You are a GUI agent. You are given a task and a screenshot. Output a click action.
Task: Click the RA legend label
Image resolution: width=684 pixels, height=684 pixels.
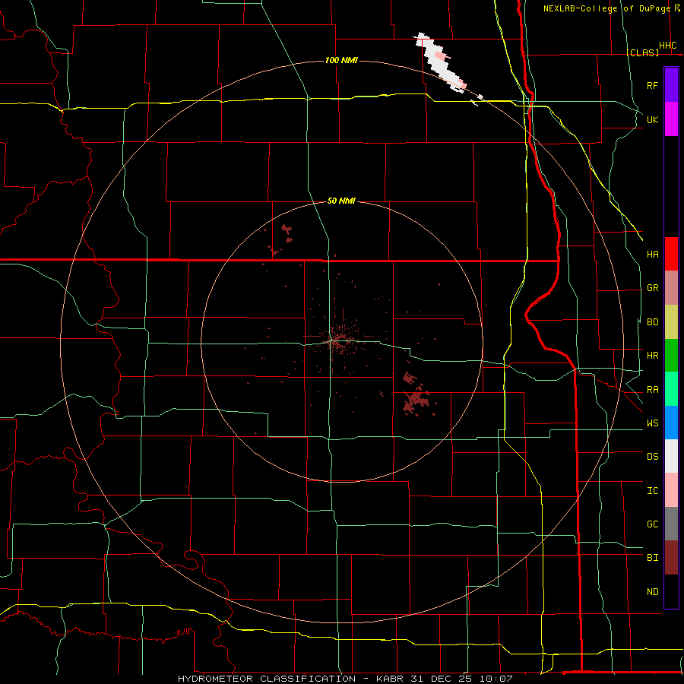point(653,390)
